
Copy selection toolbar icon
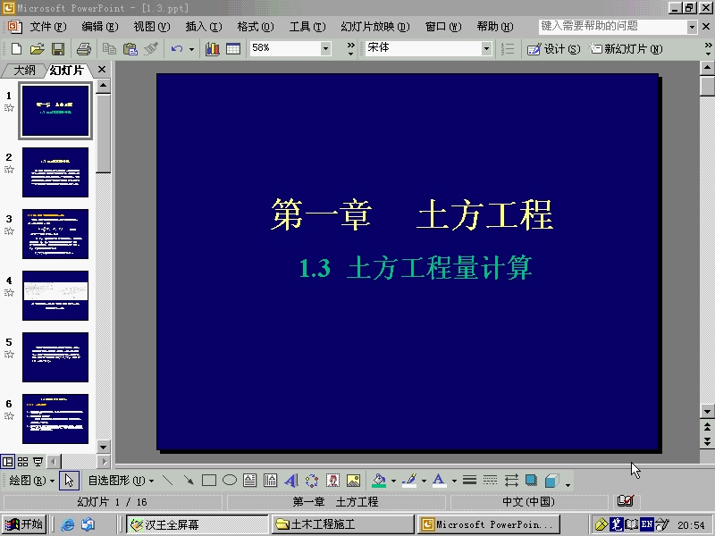[x=109, y=48]
